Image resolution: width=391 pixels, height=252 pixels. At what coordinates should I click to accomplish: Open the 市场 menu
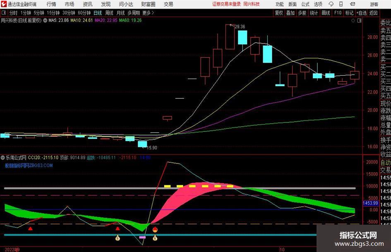(x=70, y=4)
